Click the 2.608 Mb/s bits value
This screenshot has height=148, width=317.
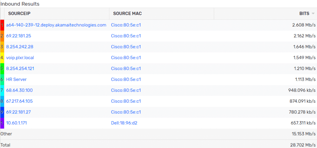coord(304,25)
